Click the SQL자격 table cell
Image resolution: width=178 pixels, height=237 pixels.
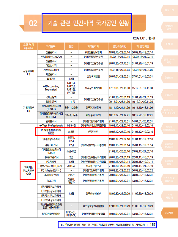click(51, 181)
